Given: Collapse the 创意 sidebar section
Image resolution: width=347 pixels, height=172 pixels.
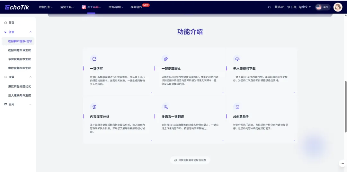Looking at the screenshot, I should 30,32.
